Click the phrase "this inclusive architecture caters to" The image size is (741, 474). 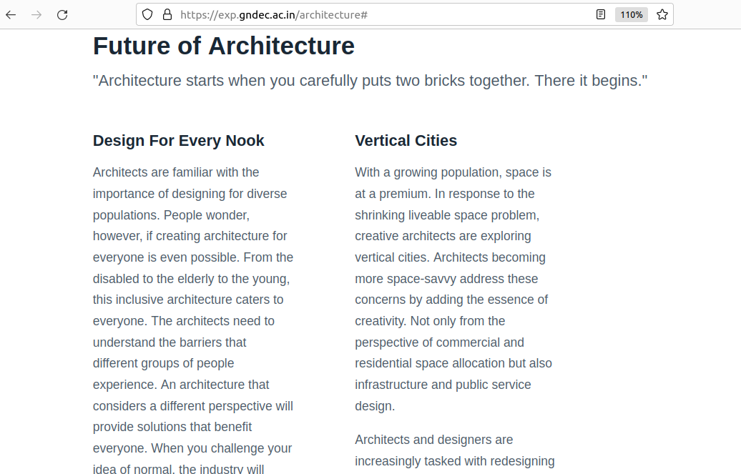click(188, 300)
